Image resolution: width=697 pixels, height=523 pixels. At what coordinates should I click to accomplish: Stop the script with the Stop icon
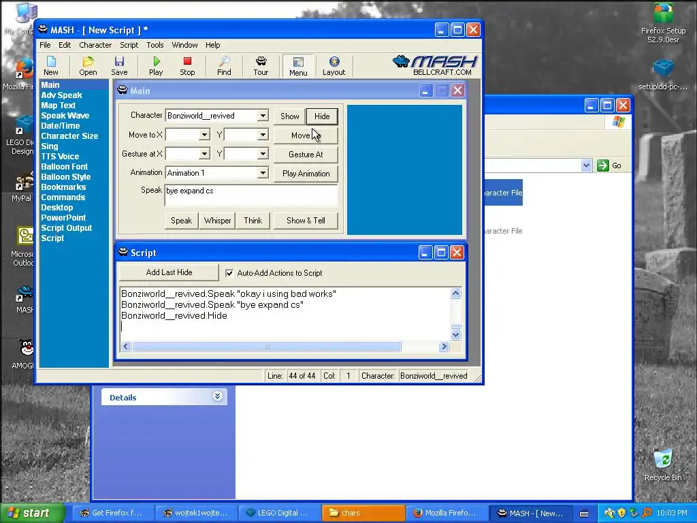(187, 66)
